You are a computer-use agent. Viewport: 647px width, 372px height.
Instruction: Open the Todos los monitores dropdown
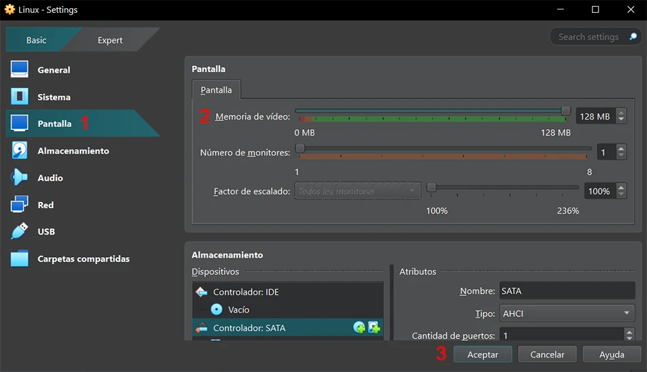358,191
